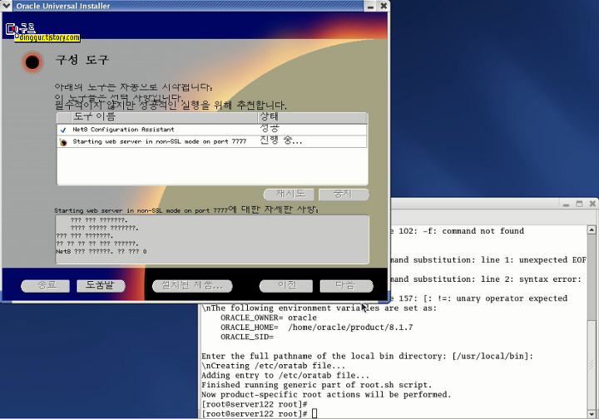Click the terminal scrollbar up arrow
This screenshot has height=419, width=599.
[x=592, y=229]
